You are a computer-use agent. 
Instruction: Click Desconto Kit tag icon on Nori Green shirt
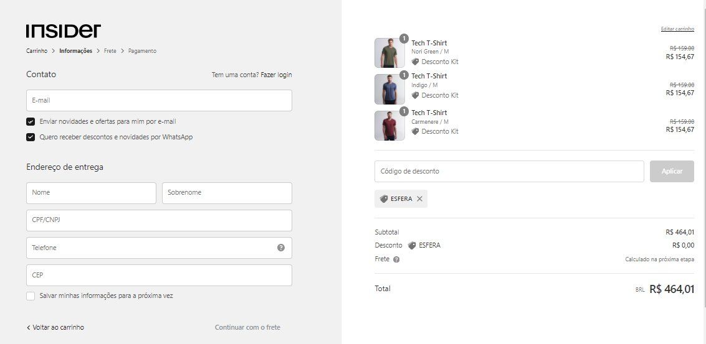(415, 62)
